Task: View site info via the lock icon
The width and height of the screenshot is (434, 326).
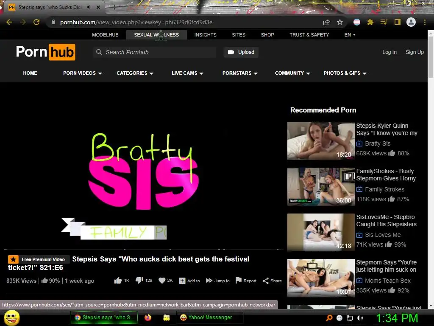Action: 53,22
